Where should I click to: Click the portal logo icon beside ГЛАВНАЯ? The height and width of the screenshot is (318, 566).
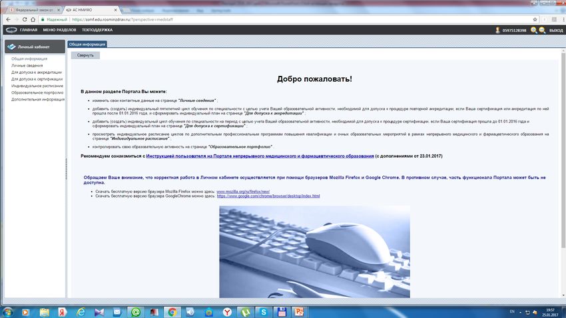(11, 30)
